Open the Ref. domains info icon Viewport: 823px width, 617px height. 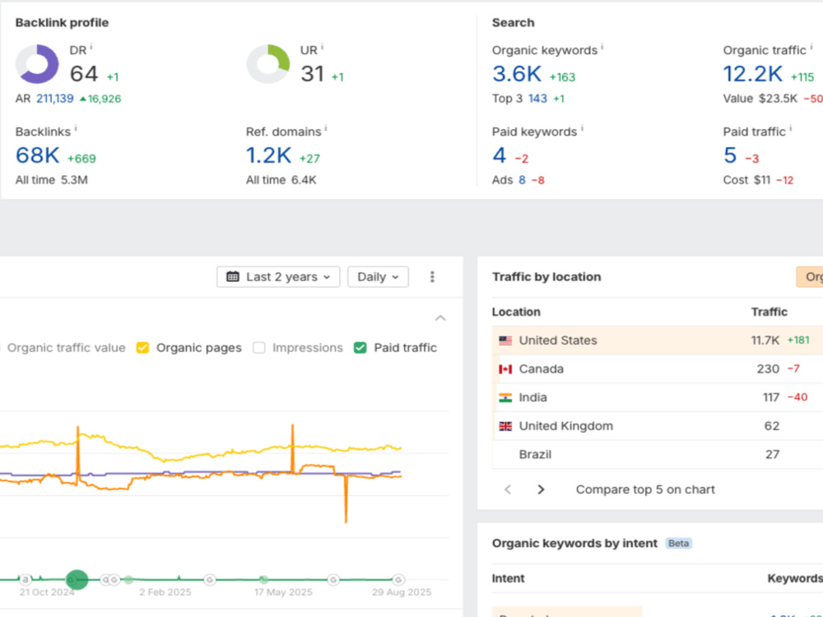[x=326, y=128]
